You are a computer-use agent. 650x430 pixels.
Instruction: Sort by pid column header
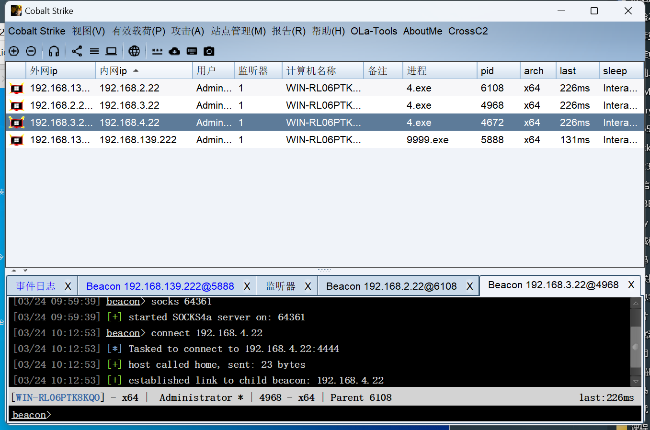pyautogui.click(x=498, y=71)
